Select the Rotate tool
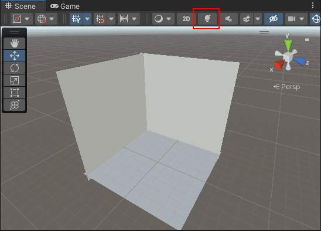 coord(14,68)
